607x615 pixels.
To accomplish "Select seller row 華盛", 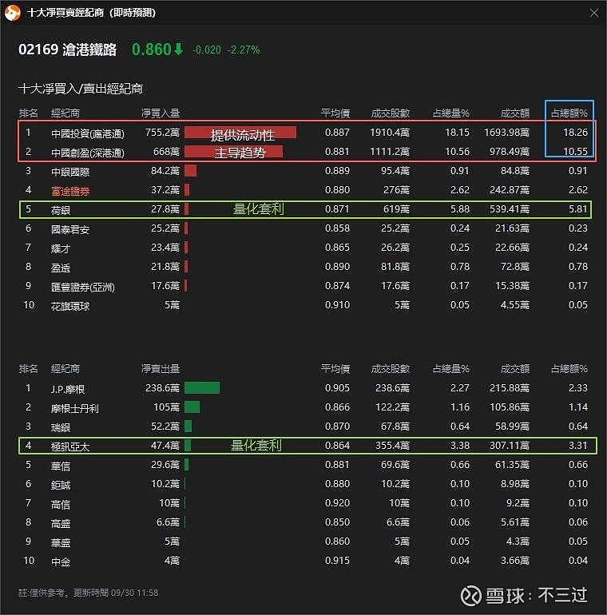I will (303, 542).
